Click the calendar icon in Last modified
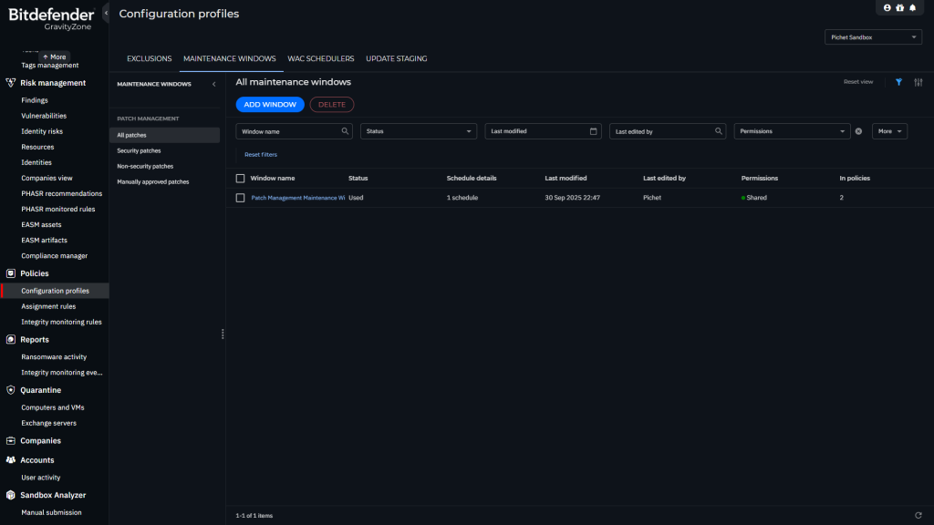This screenshot has width=934, height=525. click(x=594, y=131)
